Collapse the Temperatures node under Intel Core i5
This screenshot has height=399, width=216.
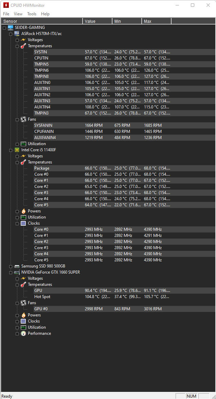click(17, 162)
